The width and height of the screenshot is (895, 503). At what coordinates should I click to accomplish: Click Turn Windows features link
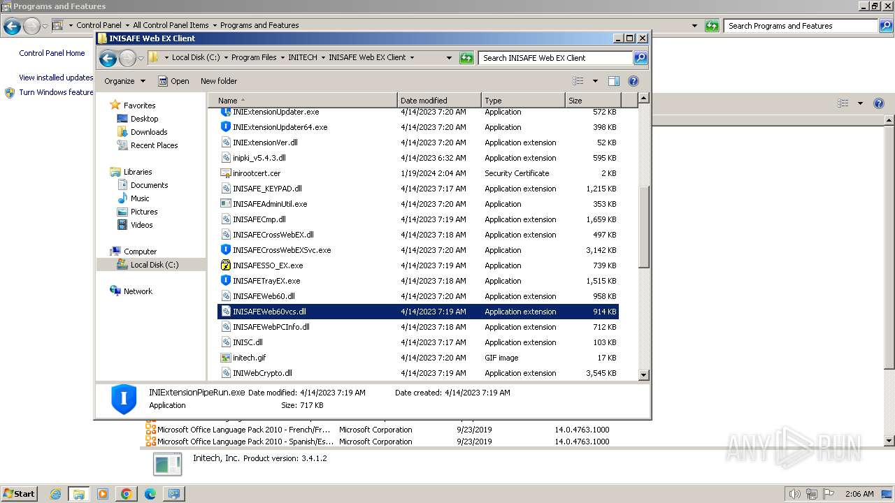click(56, 92)
